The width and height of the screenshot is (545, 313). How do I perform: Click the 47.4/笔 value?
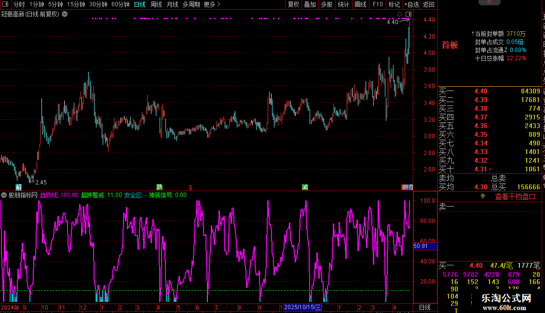pyautogui.click(x=501, y=266)
